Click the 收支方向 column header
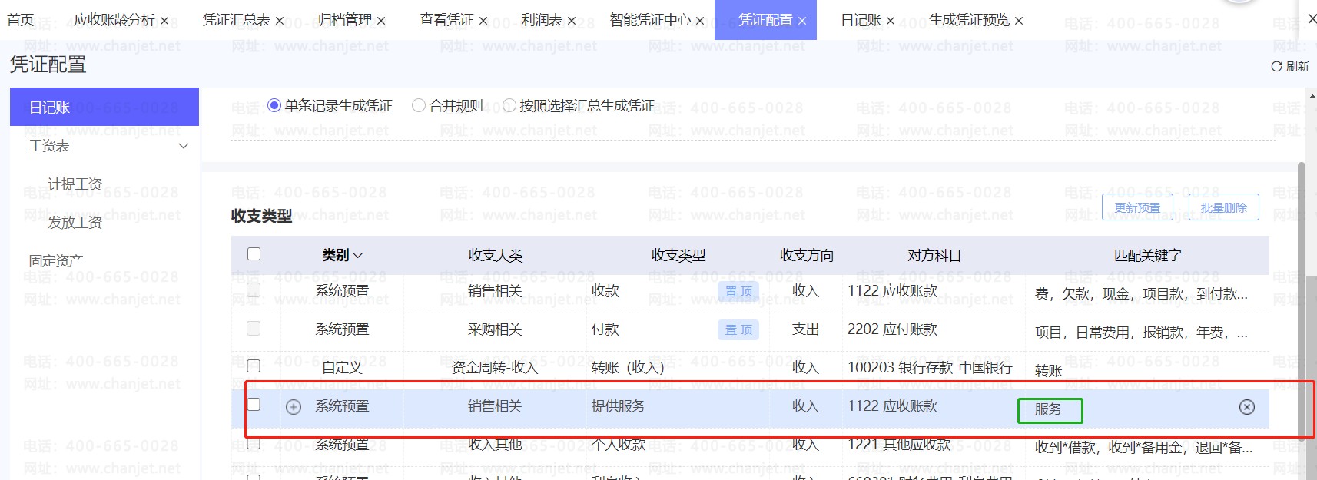Screen dimensions: 1317x480 (x=807, y=255)
